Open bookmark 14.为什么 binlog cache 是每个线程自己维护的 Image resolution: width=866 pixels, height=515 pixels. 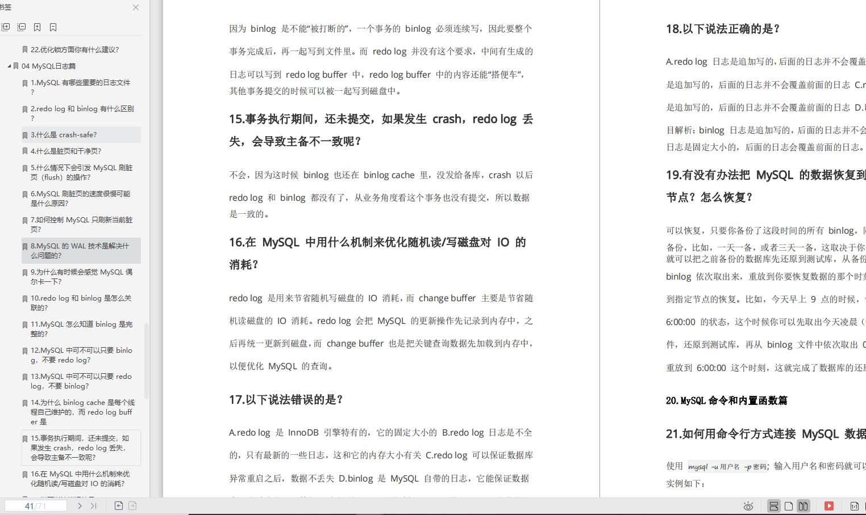(83, 412)
